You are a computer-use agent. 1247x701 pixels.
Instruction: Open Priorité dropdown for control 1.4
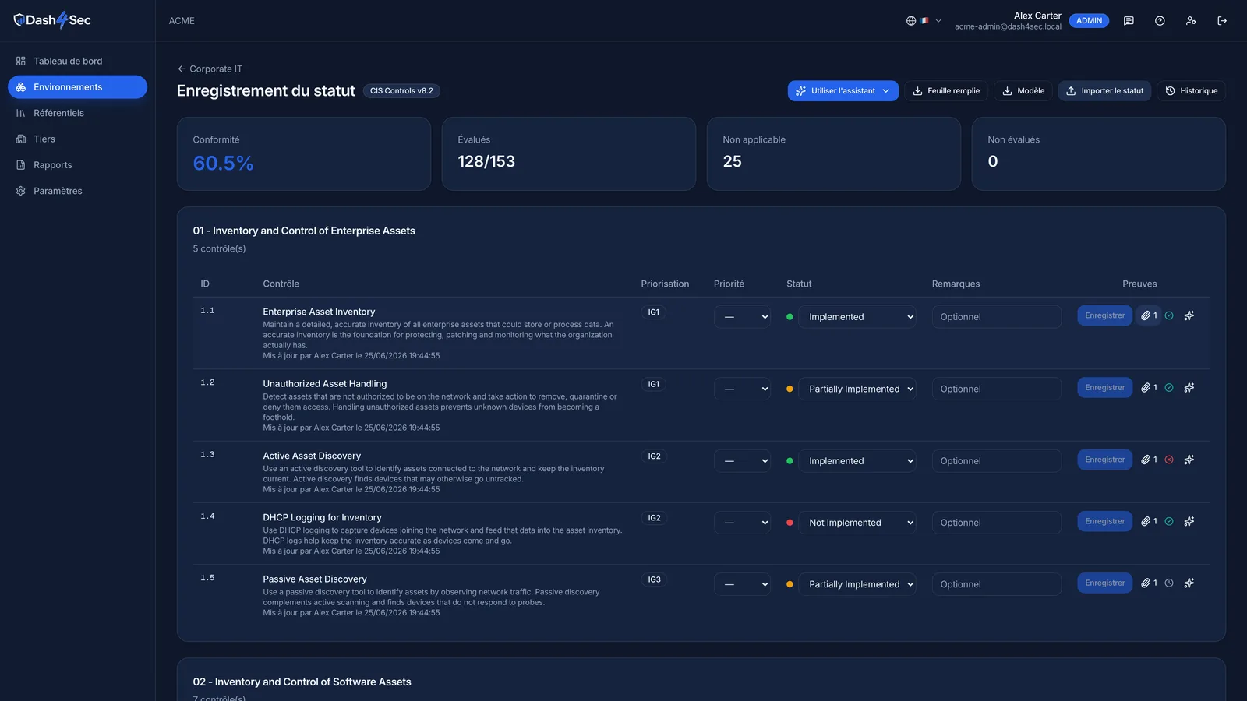(742, 523)
